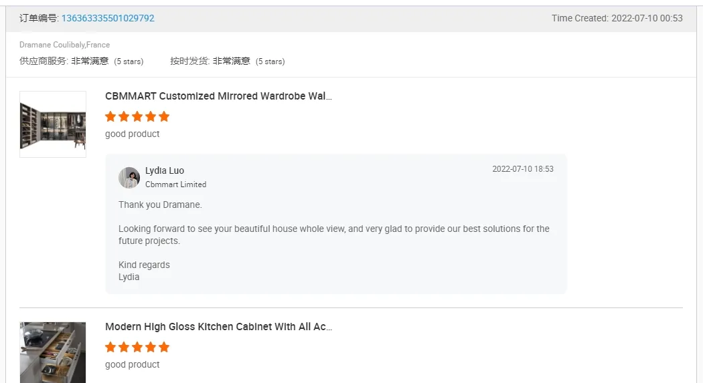Open Modern High Gloss Kitchen Cabinet title
Image resolution: width=703 pixels, height=383 pixels.
pos(218,327)
